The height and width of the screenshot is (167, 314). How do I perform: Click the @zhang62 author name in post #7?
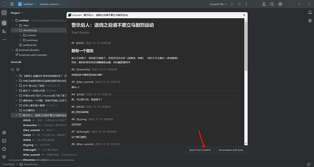(83, 132)
